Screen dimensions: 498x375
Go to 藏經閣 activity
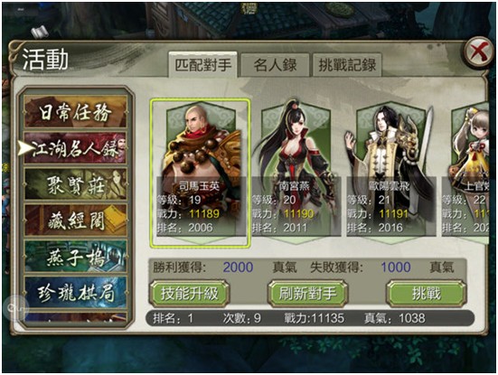tap(75, 220)
